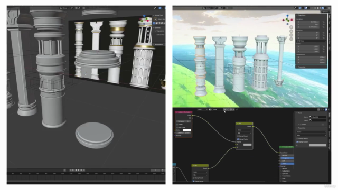This screenshot has width=338, height=190.
Task: Click the blue Z axis on right viewport gizmo
Action: (287, 16)
